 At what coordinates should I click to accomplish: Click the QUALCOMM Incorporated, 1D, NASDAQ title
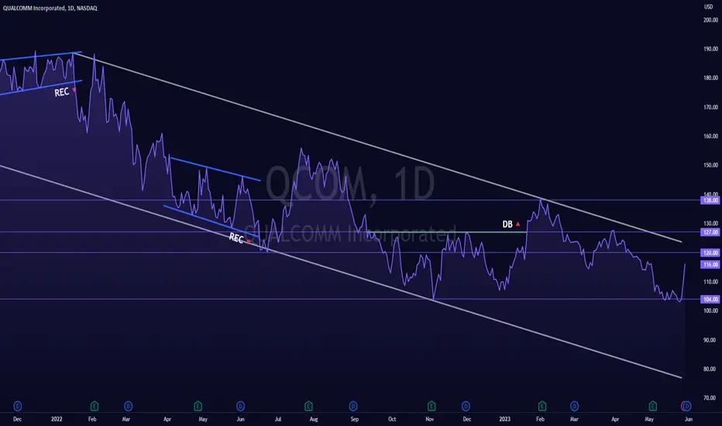50,9
